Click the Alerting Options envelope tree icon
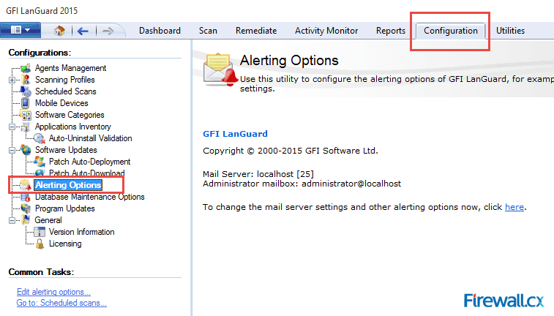Screen dimensions: 554x316 coord(26,185)
